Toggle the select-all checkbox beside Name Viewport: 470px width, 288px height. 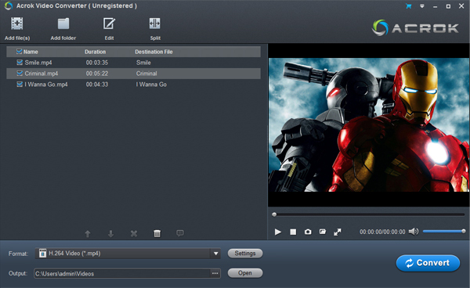coord(19,52)
